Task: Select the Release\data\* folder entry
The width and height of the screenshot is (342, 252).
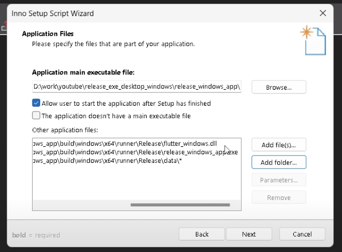Action: [x=107, y=161]
